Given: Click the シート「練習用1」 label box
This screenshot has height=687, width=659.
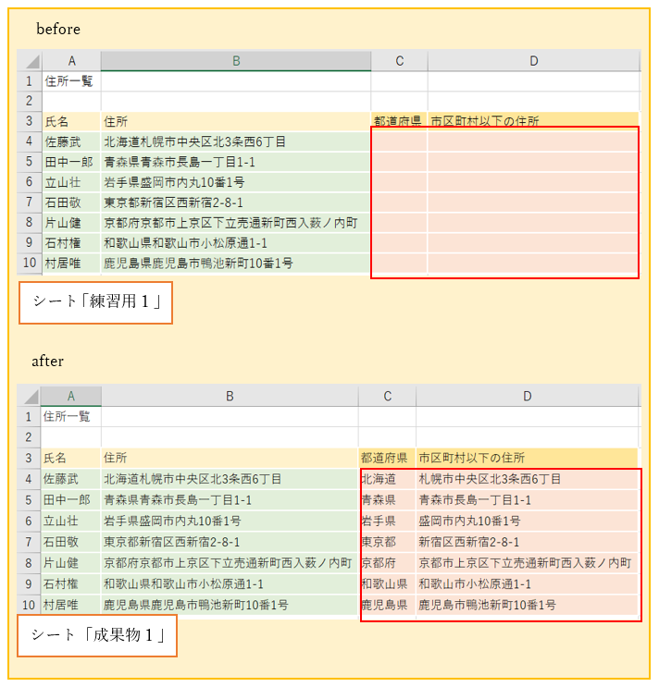Looking at the screenshot, I should [96, 302].
